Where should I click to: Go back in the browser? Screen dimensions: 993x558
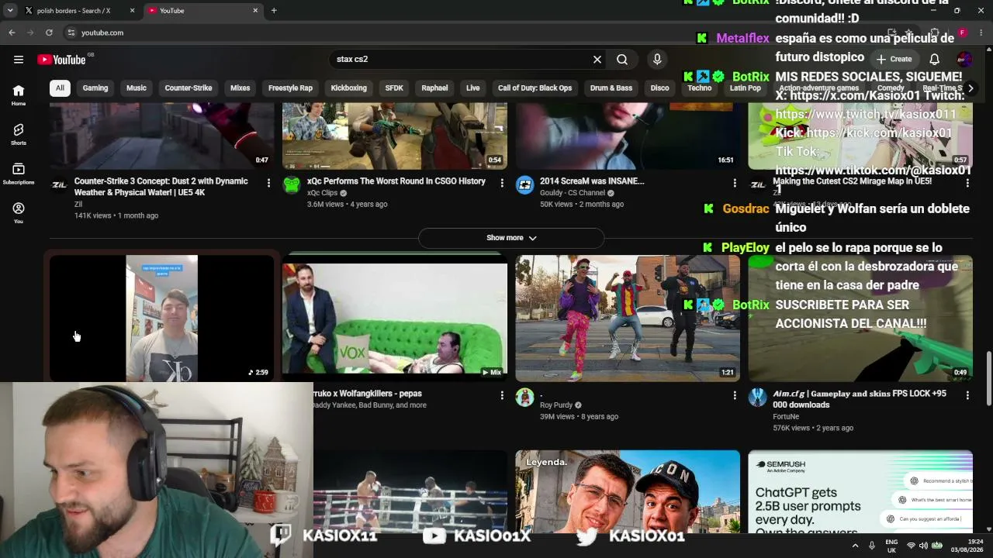(x=12, y=33)
